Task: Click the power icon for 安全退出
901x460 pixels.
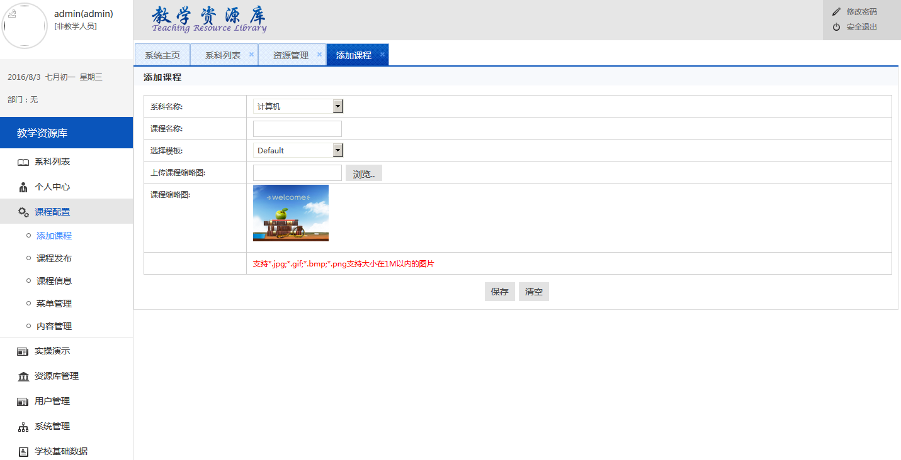Action: click(x=836, y=27)
